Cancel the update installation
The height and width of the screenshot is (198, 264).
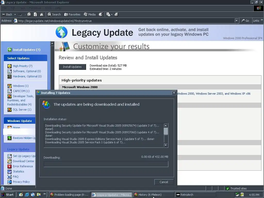click(164, 182)
